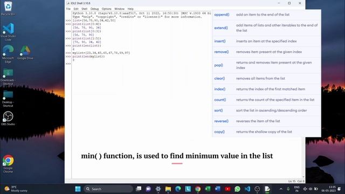Click the line 'list=[56,78,90,34,42,50]'

pyautogui.click(x=94, y=20)
